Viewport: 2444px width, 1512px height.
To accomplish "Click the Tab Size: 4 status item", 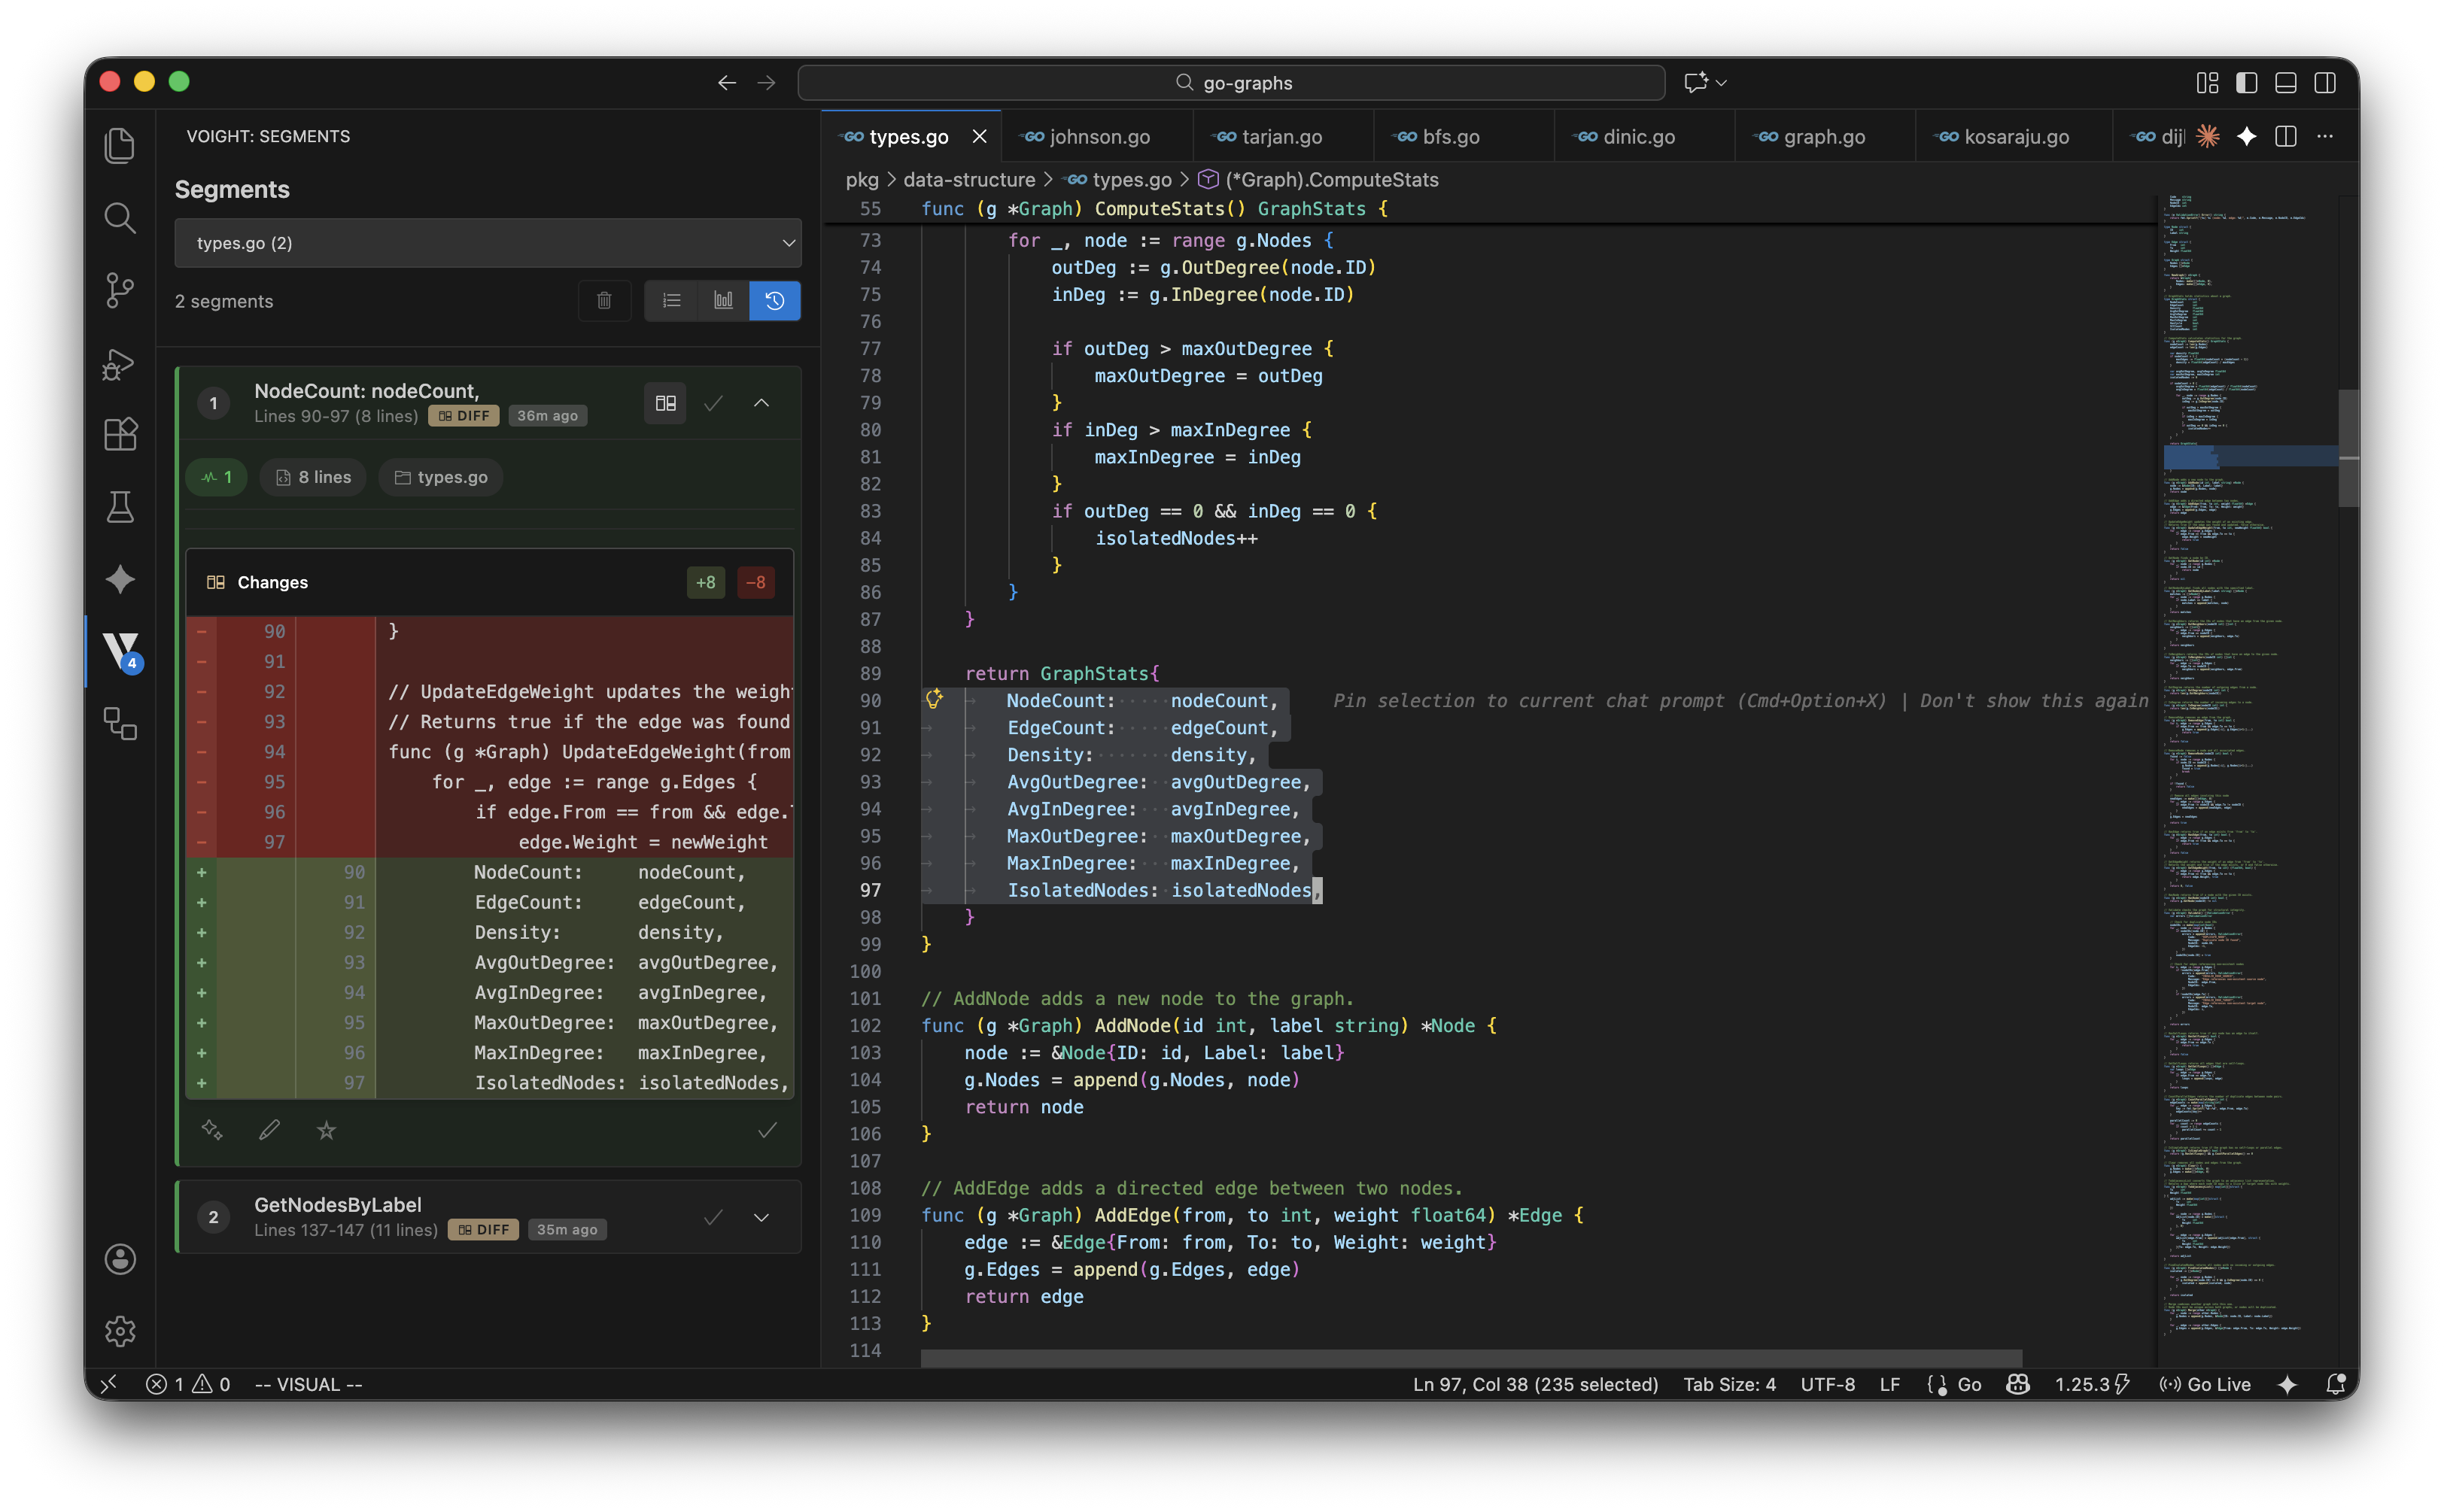I will (x=1729, y=1384).
